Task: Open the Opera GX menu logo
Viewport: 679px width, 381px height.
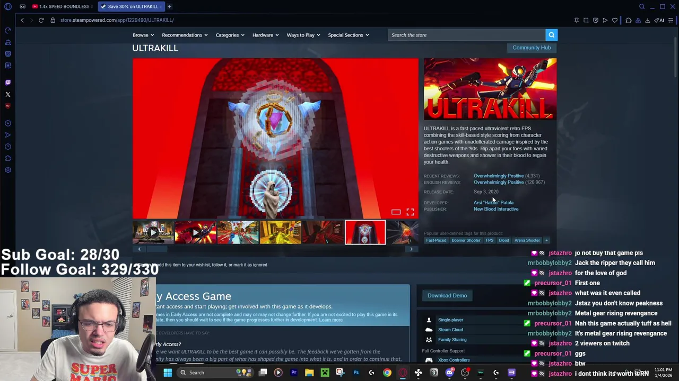Action: pos(8,6)
